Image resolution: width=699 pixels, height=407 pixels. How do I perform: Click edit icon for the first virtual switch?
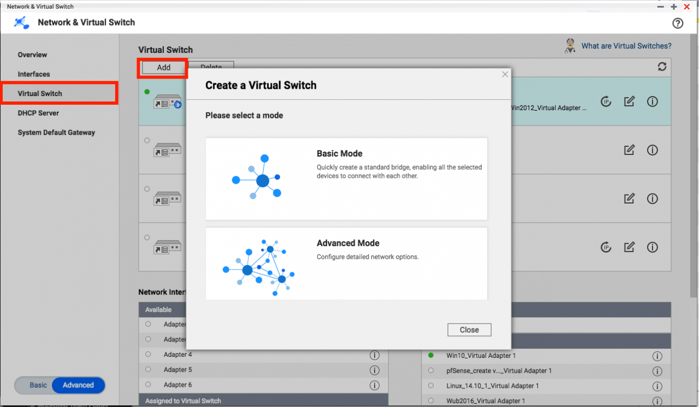pos(629,101)
